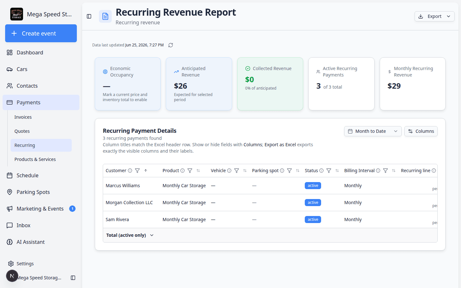Filter the Billing Interval column
Image resolution: width=461 pixels, height=288 pixels.
(385, 171)
